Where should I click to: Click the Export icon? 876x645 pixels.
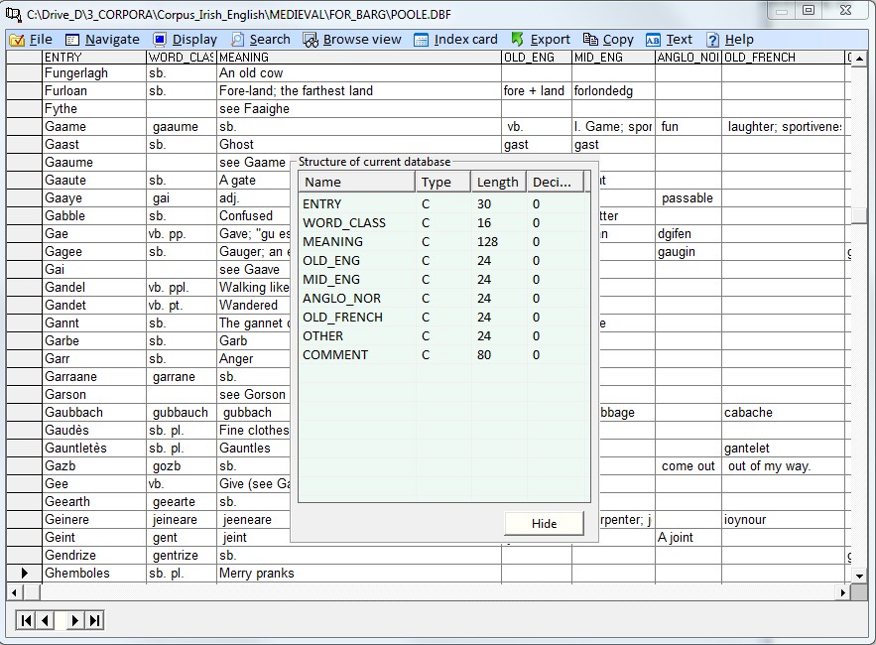pyautogui.click(x=518, y=40)
